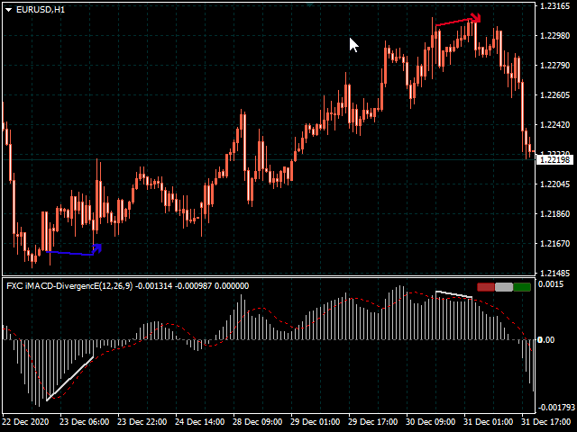Click the 1.23165 price axis level
The width and height of the screenshot is (577, 432).
554,6
